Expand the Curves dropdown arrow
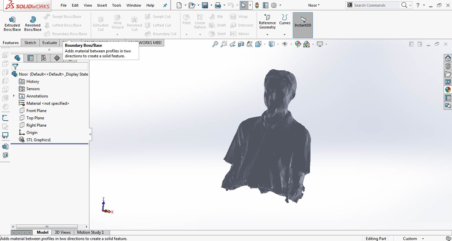452x241 pixels. pos(284,34)
